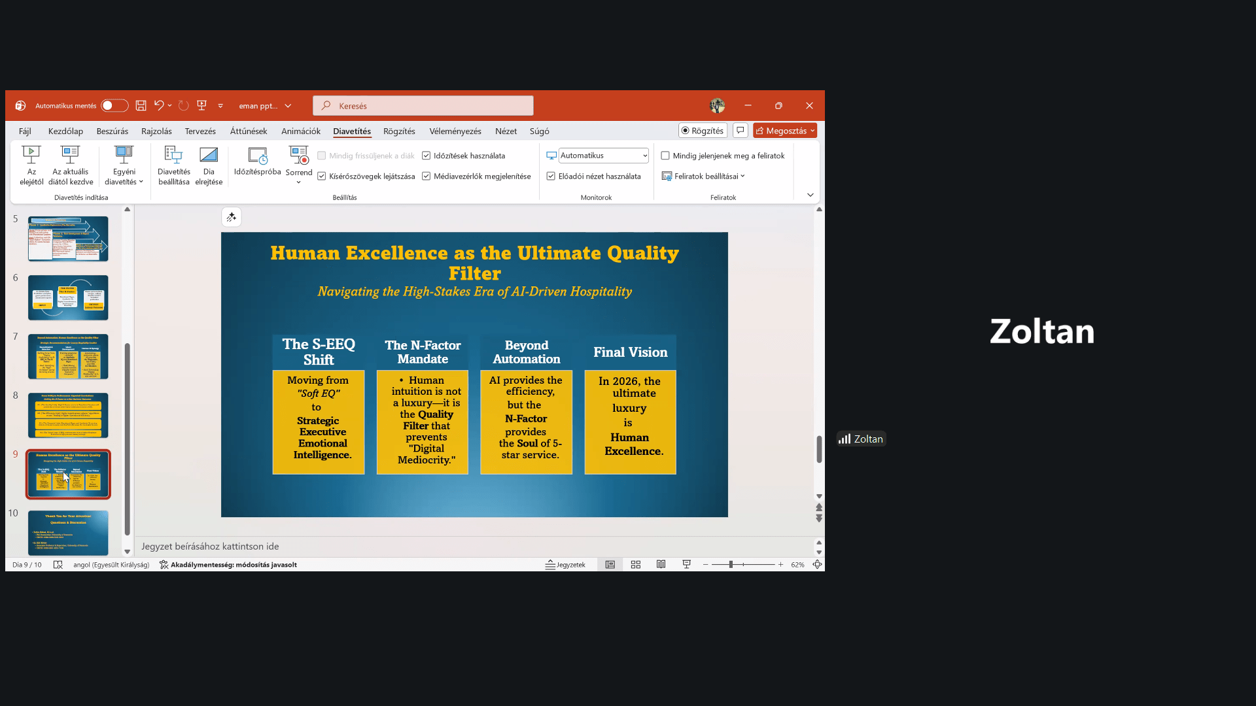Enable Mindig jelenjenek meg a feliratok
Screen dimensions: 1256x706
[665, 156]
